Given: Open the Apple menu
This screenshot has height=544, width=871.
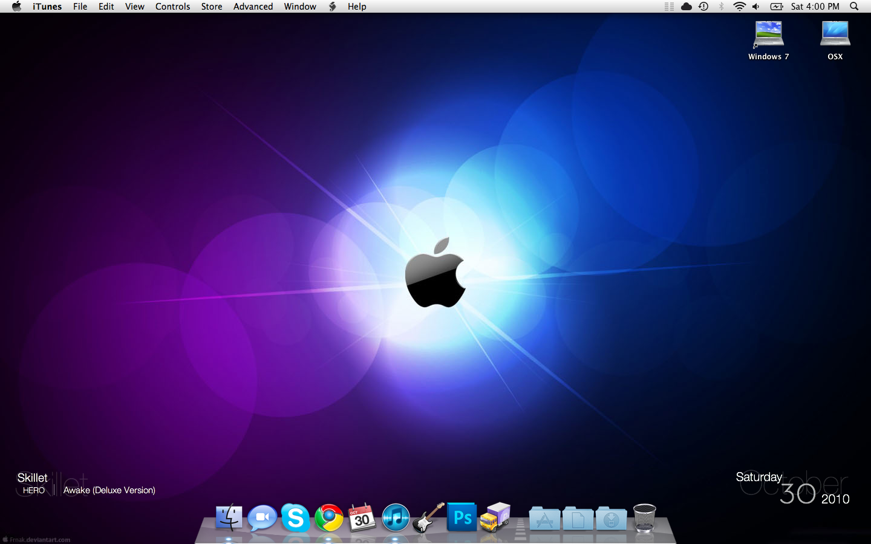Looking at the screenshot, I should pos(16,6).
